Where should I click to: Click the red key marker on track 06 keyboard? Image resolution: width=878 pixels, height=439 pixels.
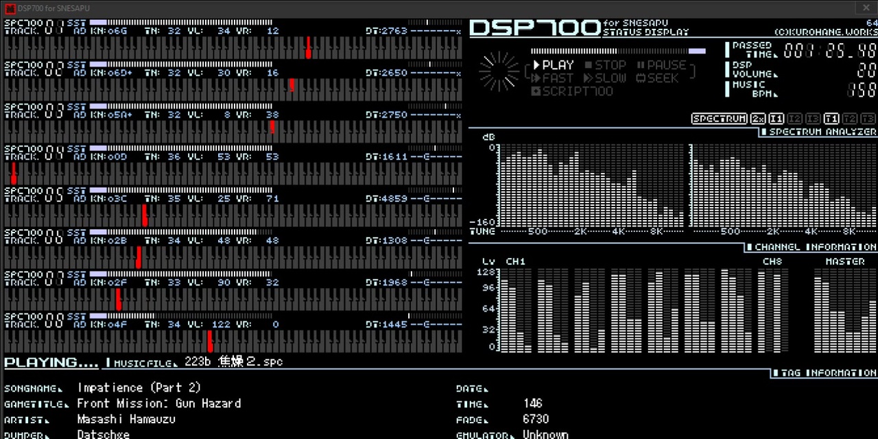pyautogui.click(x=139, y=257)
